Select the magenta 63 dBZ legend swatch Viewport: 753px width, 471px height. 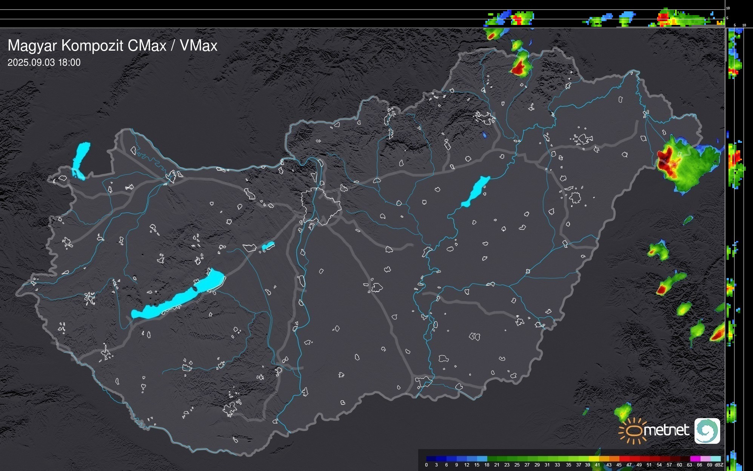(x=694, y=459)
